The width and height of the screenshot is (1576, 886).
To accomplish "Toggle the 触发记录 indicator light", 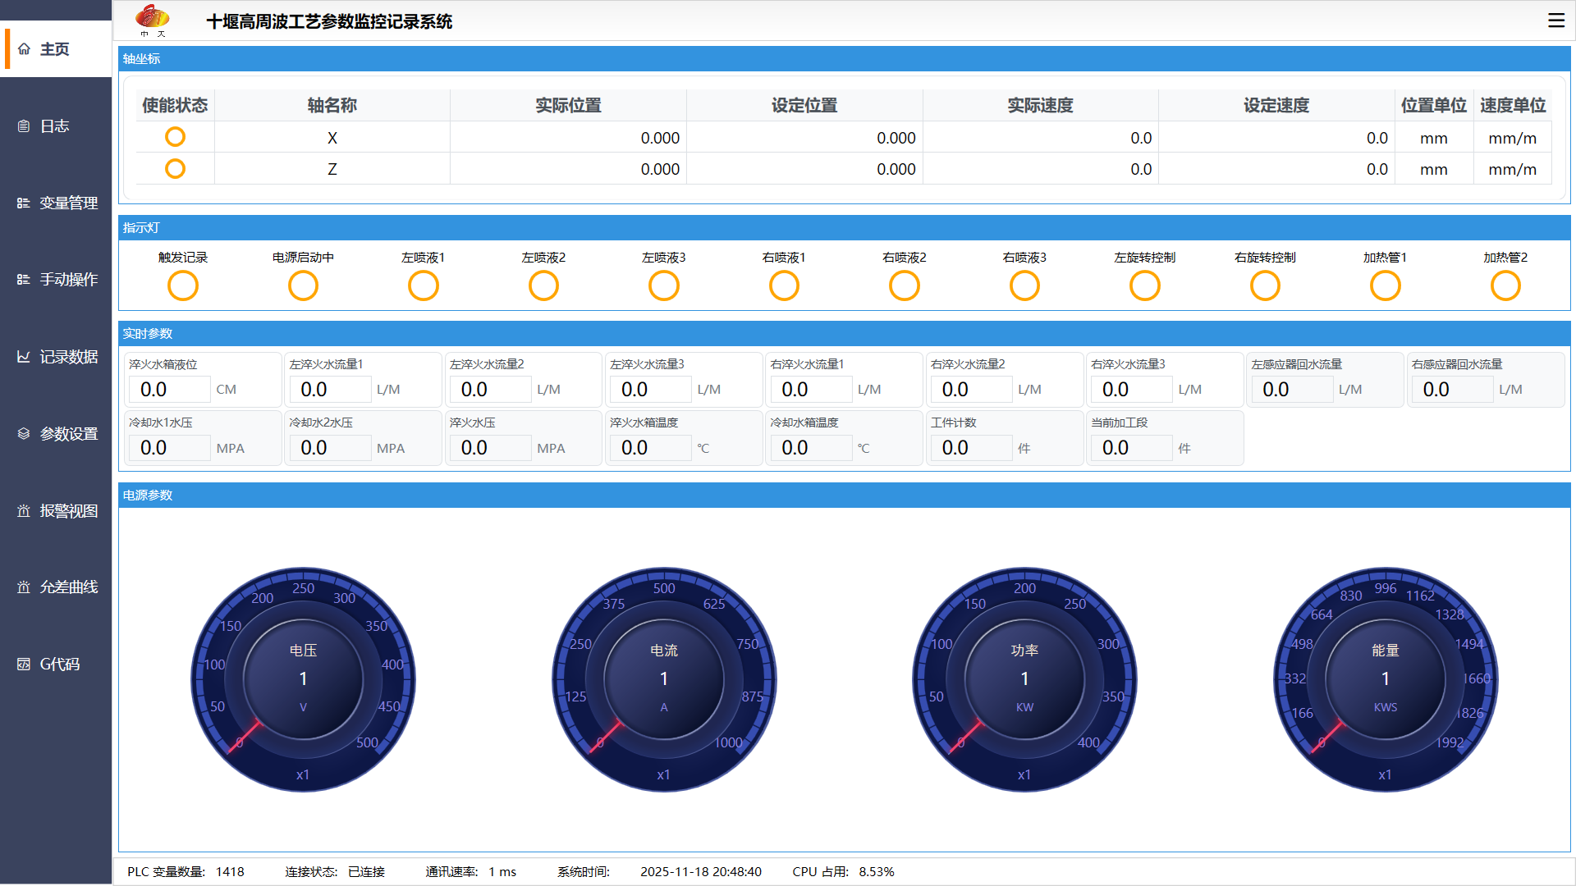I will coord(183,286).
